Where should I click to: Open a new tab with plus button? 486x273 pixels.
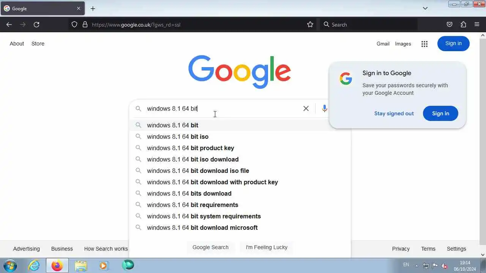93,8
